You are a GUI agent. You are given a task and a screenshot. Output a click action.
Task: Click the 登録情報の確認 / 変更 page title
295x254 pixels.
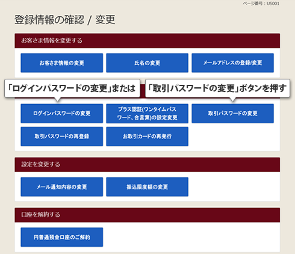[x=65, y=20]
